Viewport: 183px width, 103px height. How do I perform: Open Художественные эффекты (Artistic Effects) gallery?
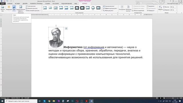(21, 8)
